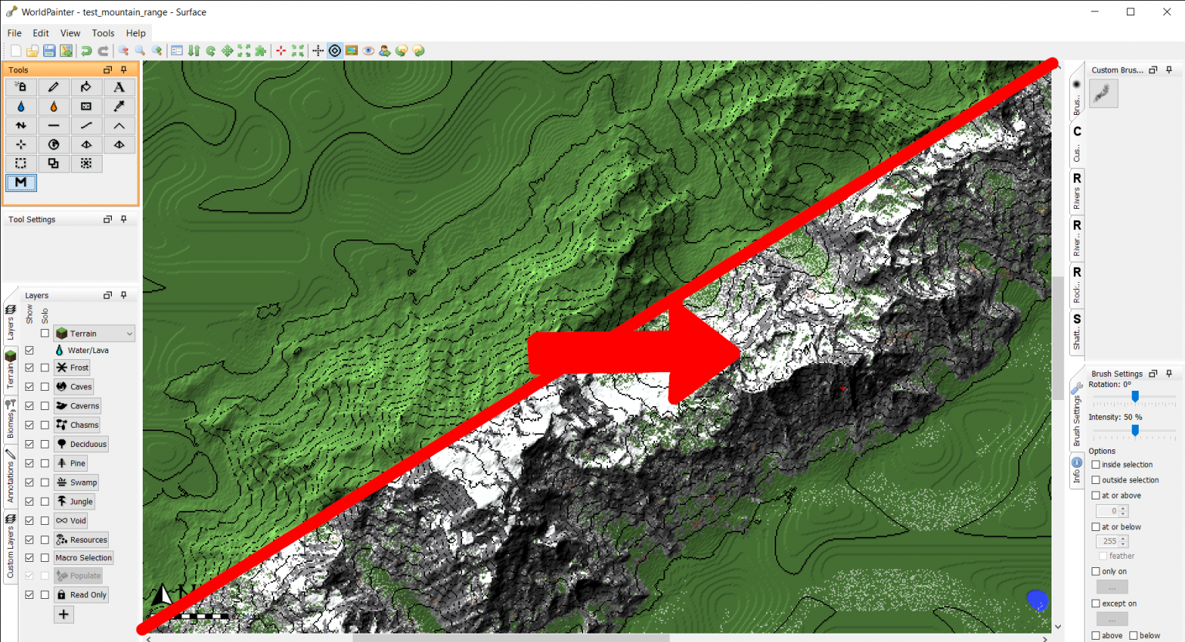Enable the 'inside selection' brush option
The image size is (1185, 642).
coord(1096,464)
